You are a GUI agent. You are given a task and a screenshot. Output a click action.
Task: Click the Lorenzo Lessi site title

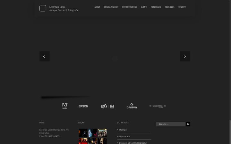[x=57, y=7]
